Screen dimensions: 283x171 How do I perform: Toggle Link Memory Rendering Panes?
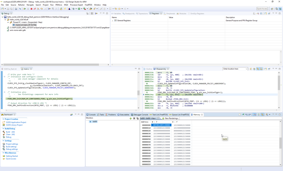[x=262, y=115]
